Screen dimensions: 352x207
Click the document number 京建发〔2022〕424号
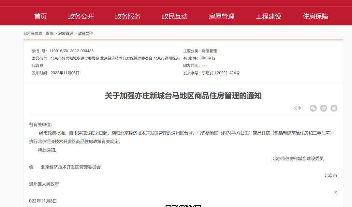point(220,73)
